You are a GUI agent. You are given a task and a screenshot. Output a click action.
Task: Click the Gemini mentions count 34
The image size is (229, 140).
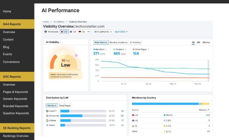[123, 125]
